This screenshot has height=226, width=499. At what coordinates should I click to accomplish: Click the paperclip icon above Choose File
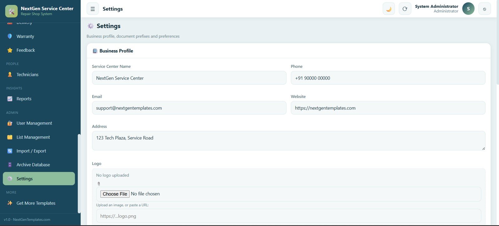[99, 184]
